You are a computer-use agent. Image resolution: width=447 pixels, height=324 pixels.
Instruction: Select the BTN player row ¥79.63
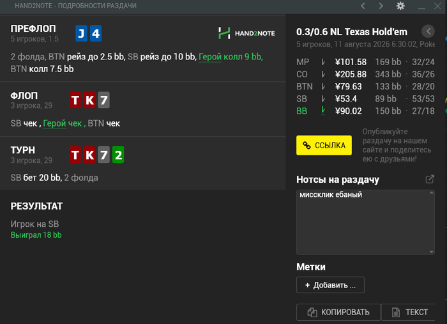(365, 86)
